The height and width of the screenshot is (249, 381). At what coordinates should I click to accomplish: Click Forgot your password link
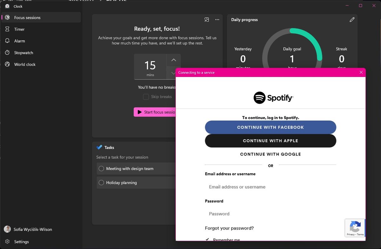229,228
